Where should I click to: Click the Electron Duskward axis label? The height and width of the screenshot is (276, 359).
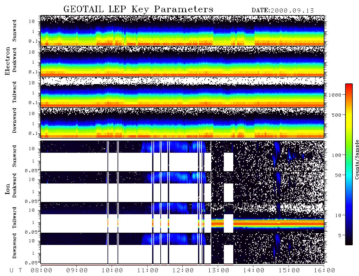tap(14, 60)
